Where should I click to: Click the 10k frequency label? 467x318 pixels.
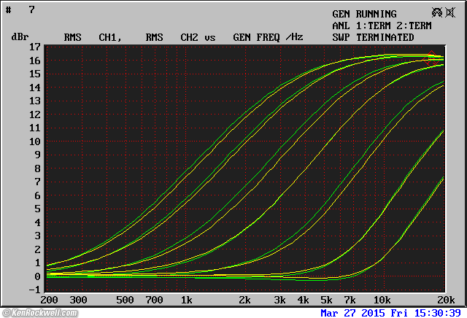pyautogui.click(x=382, y=300)
